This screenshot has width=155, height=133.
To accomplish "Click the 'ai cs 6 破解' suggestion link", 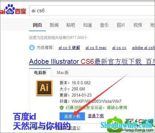I will pyautogui.click(x=69, y=48).
